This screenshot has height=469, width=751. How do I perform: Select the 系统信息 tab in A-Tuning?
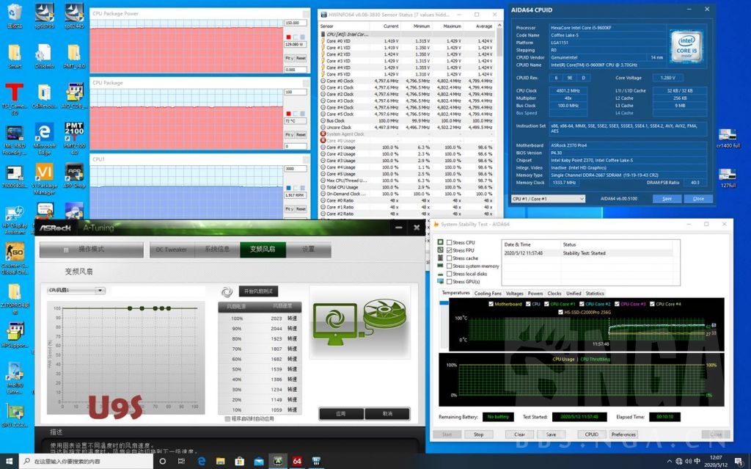click(217, 250)
